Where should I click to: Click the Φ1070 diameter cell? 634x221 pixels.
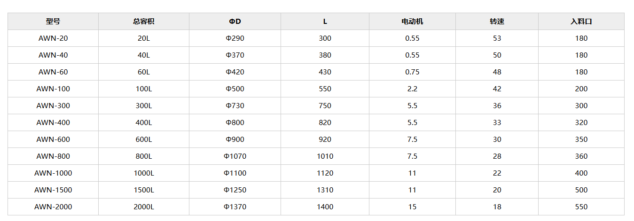[235, 156]
